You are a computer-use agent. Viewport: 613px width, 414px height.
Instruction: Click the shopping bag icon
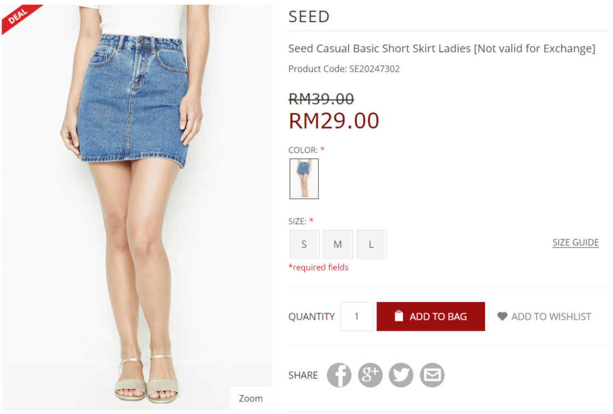tap(399, 317)
